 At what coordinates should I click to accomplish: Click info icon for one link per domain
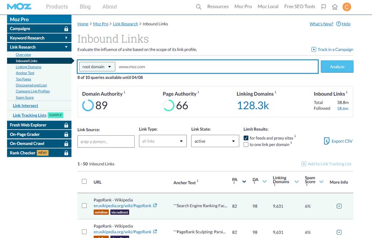[x=291, y=143]
